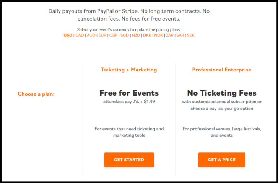The width and height of the screenshot is (278, 183).
Task: Click the Free for Events title
Action: [129, 93]
